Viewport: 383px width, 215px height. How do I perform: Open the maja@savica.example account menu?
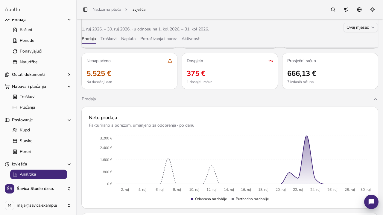[38, 205]
